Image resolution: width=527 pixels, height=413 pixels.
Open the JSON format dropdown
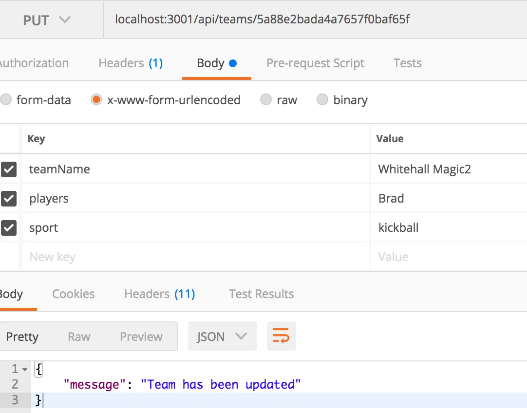(x=222, y=337)
